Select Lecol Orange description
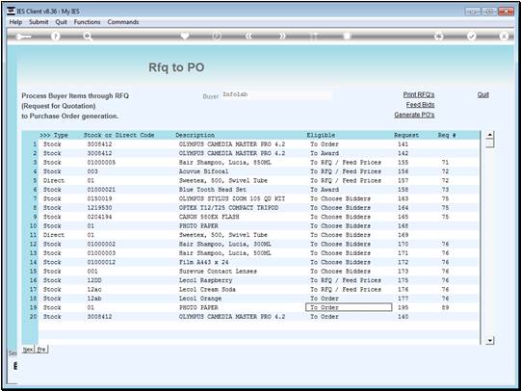This screenshot has width=521, height=391. pyautogui.click(x=200, y=299)
